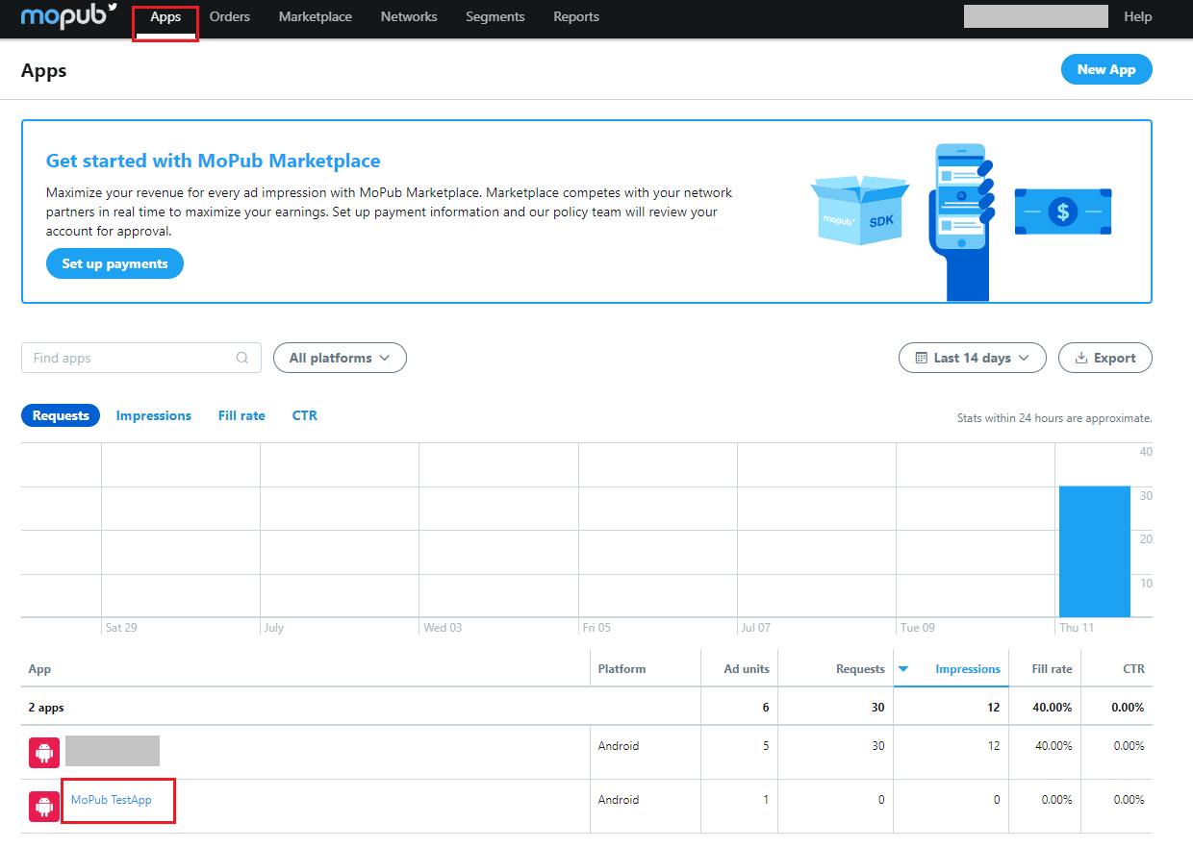Open the account menu in the top bar
This screenshot has height=848, width=1193.
point(1036,16)
